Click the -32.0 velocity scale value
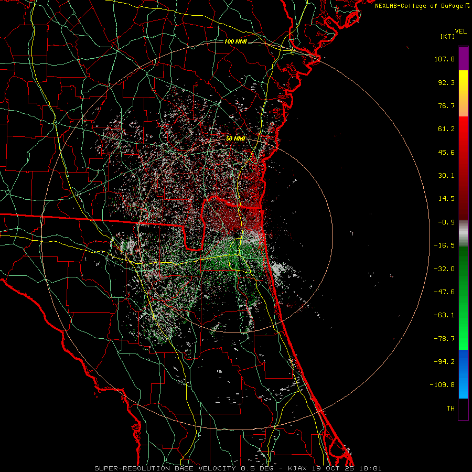This screenshot has height=472, width=472. (444, 269)
